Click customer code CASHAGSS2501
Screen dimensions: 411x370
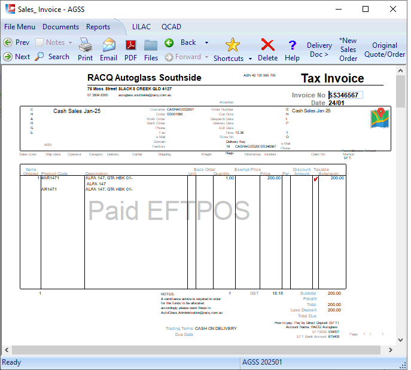[180, 109]
